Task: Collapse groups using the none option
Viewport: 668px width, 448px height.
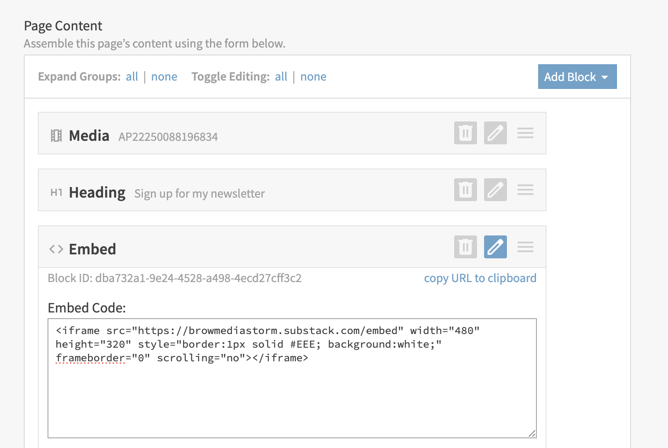Action: pos(164,77)
